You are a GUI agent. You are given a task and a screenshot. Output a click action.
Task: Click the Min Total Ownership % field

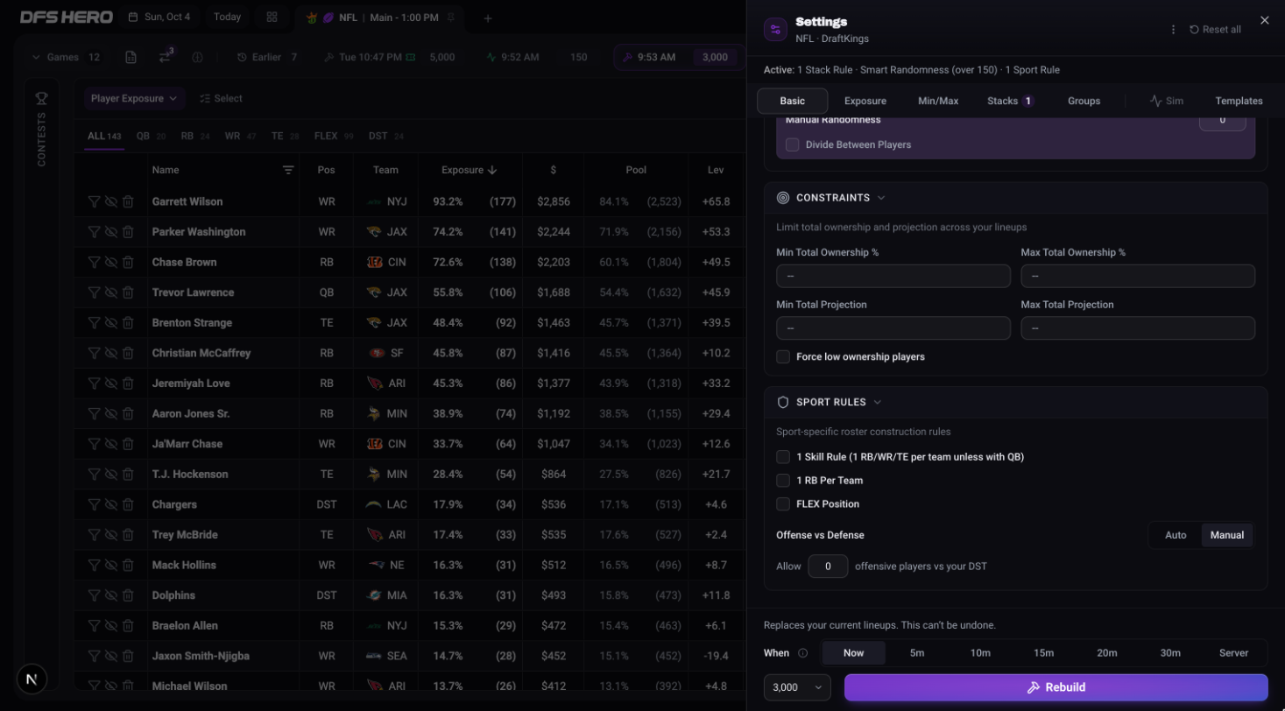coord(893,276)
